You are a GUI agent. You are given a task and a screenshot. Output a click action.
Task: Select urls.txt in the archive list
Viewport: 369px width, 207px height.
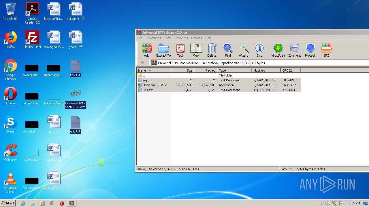pos(219,90)
